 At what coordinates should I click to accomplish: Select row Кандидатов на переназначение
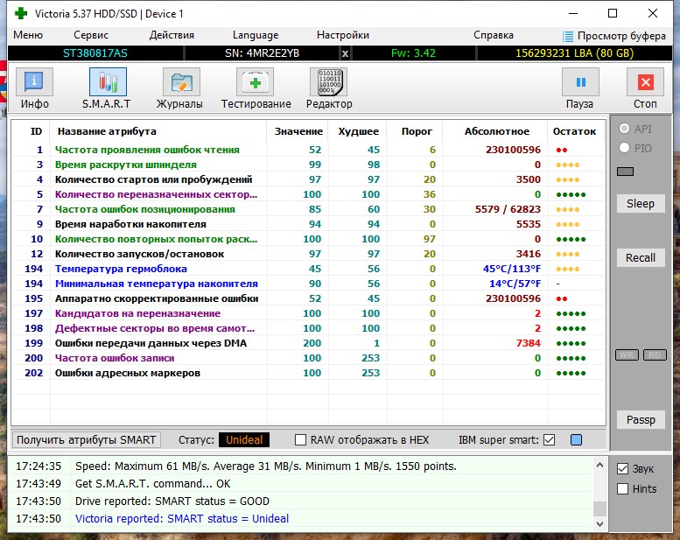[308, 313]
